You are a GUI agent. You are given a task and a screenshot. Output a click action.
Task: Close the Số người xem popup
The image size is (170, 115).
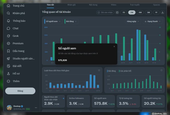coord(114,46)
